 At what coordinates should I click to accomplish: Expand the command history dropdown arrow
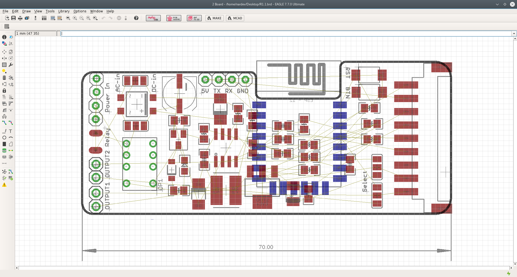click(514, 34)
